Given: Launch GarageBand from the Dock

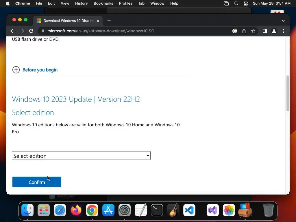Looking at the screenshot, I should pyautogui.click(x=173, y=210).
